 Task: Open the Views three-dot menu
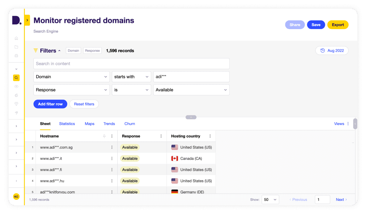click(348, 124)
